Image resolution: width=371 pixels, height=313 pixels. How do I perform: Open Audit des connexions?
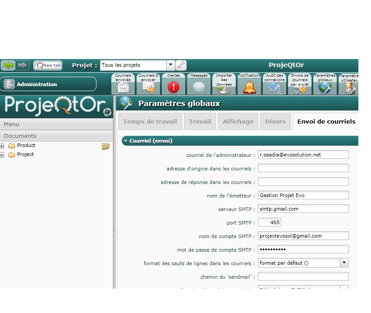pyautogui.click(x=275, y=84)
